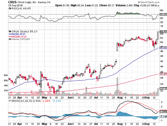Click the 90 level on RSI axis
This screenshot has height=126, width=167.
click(x=162, y=10)
